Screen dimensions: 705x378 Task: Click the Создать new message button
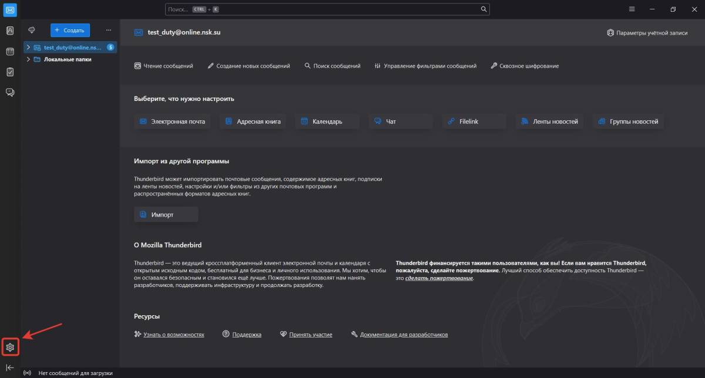[70, 30]
